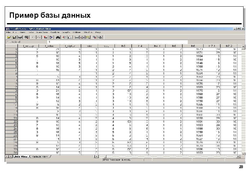Open the Graphs menu
This screenshot has height=171, width=247.
66,32
